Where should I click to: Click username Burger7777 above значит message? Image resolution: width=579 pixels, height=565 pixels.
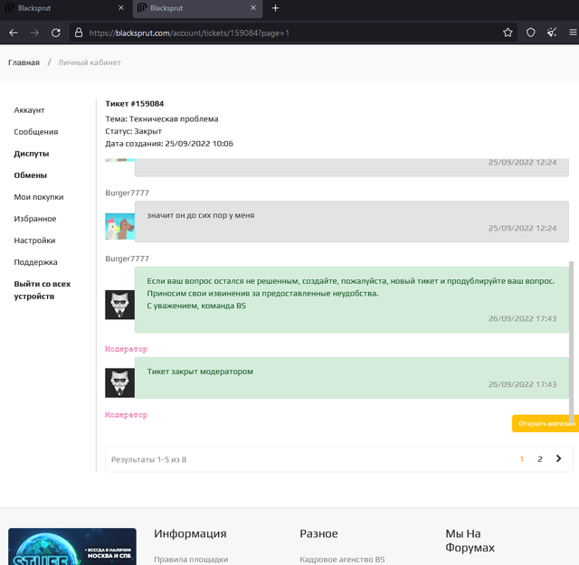coord(127,193)
